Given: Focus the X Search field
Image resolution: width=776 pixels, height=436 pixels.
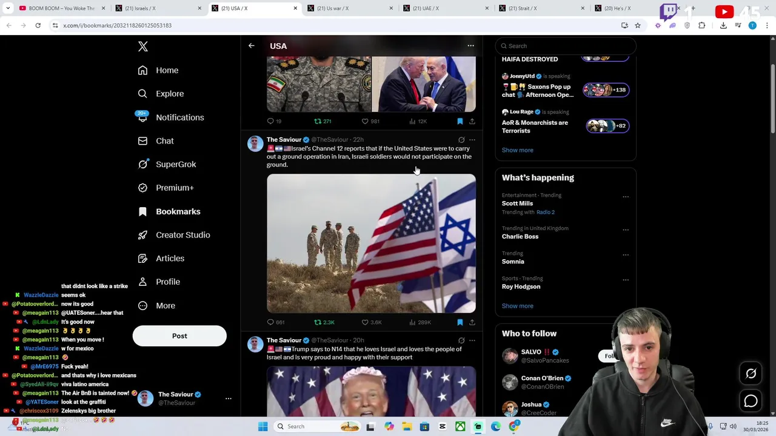Looking at the screenshot, I should (566, 46).
